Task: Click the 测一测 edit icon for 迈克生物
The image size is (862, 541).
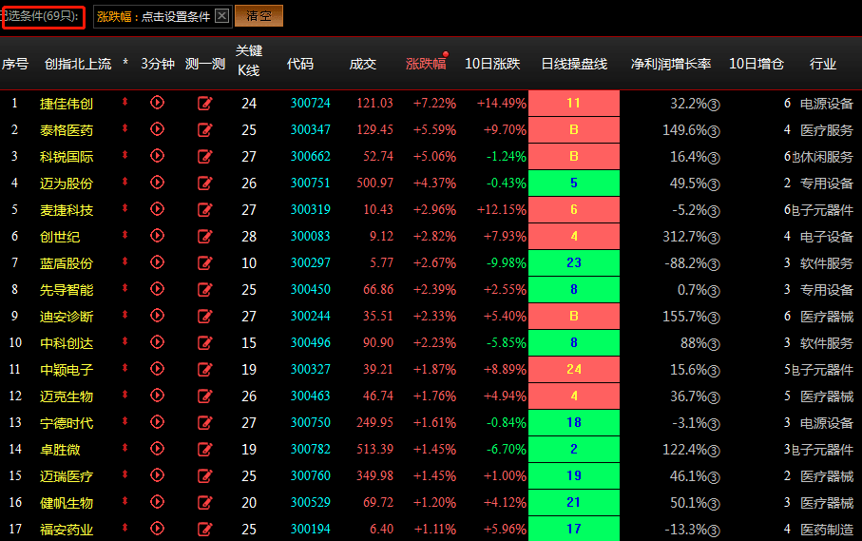Action: 205,396
